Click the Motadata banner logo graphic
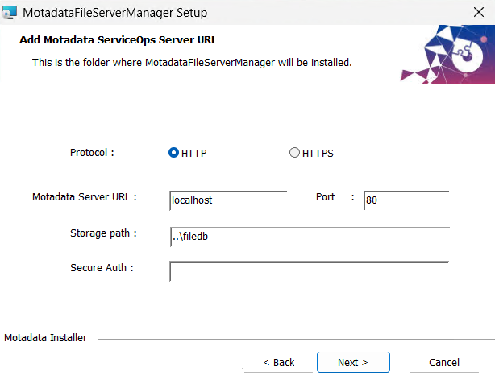The width and height of the screenshot is (495, 387). 447,55
